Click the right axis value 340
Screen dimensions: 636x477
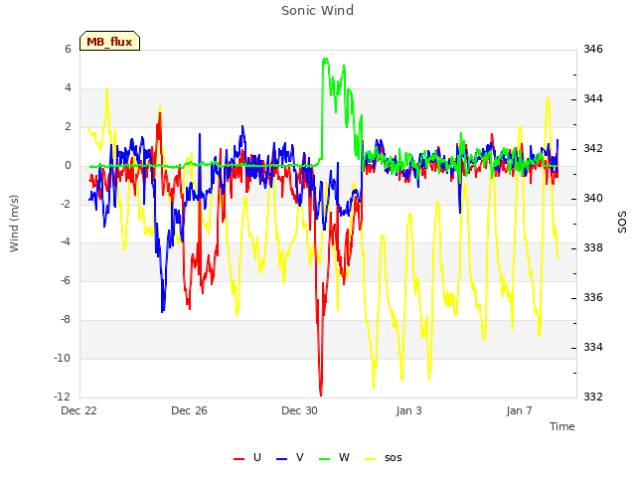593,198
